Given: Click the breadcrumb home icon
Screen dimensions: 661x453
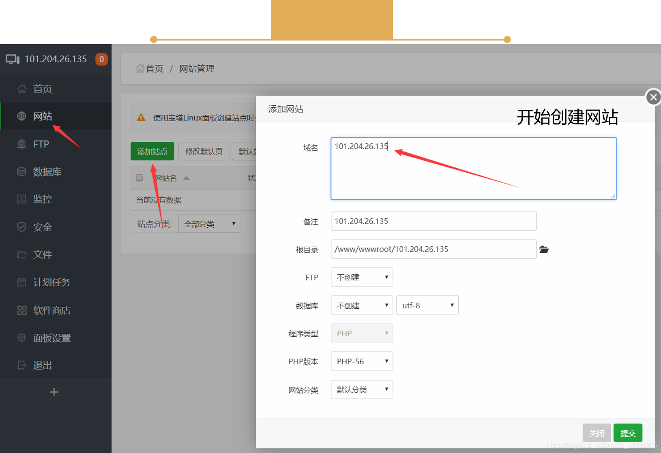Looking at the screenshot, I should click(140, 68).
